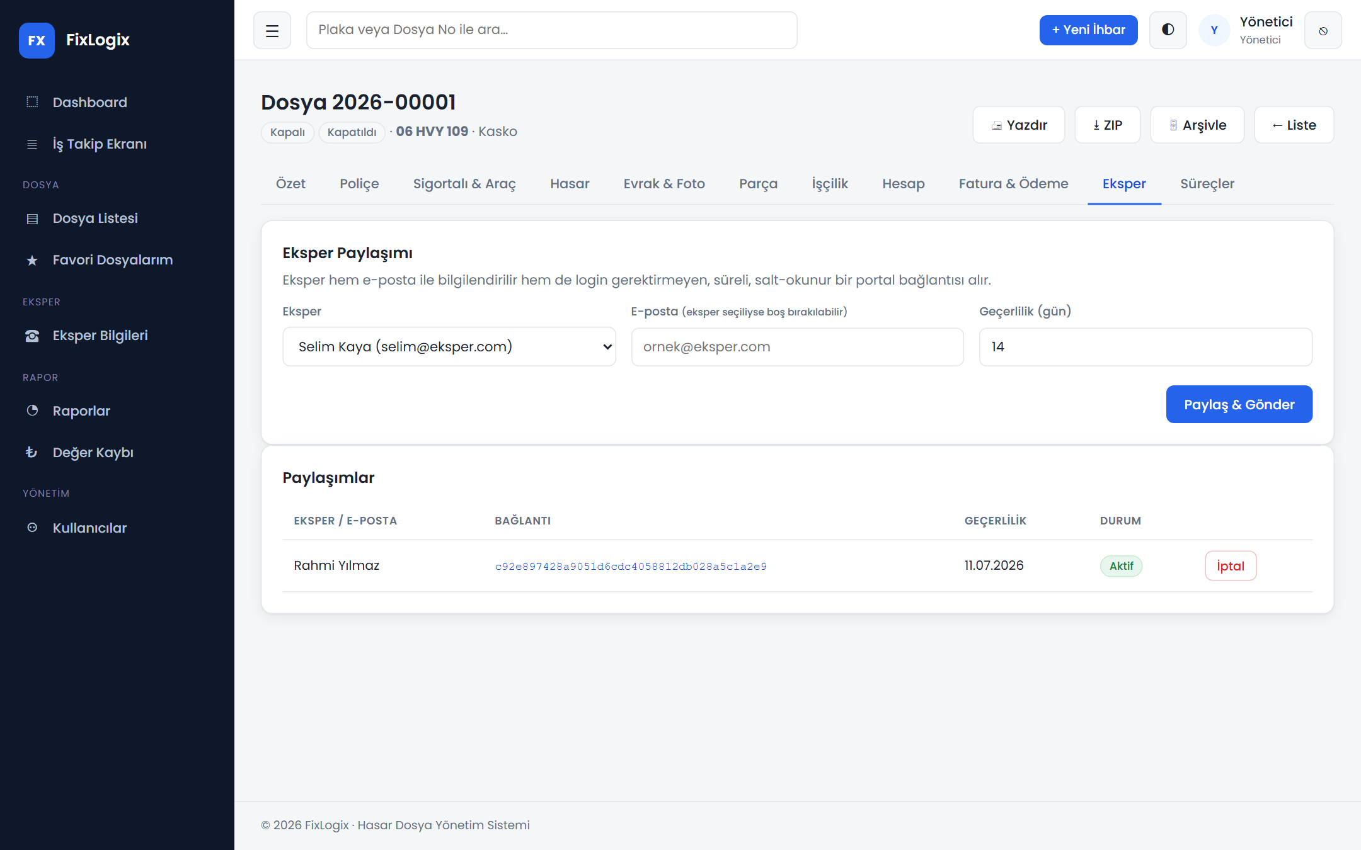The image size is (1361, 850).
Task: Toggle the sidebar with hamburger menu icon
Action: click(272, 30)
